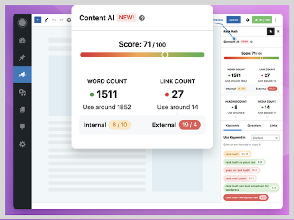Click the popup link count value 27
294x220 pixels.
(177, 94)
